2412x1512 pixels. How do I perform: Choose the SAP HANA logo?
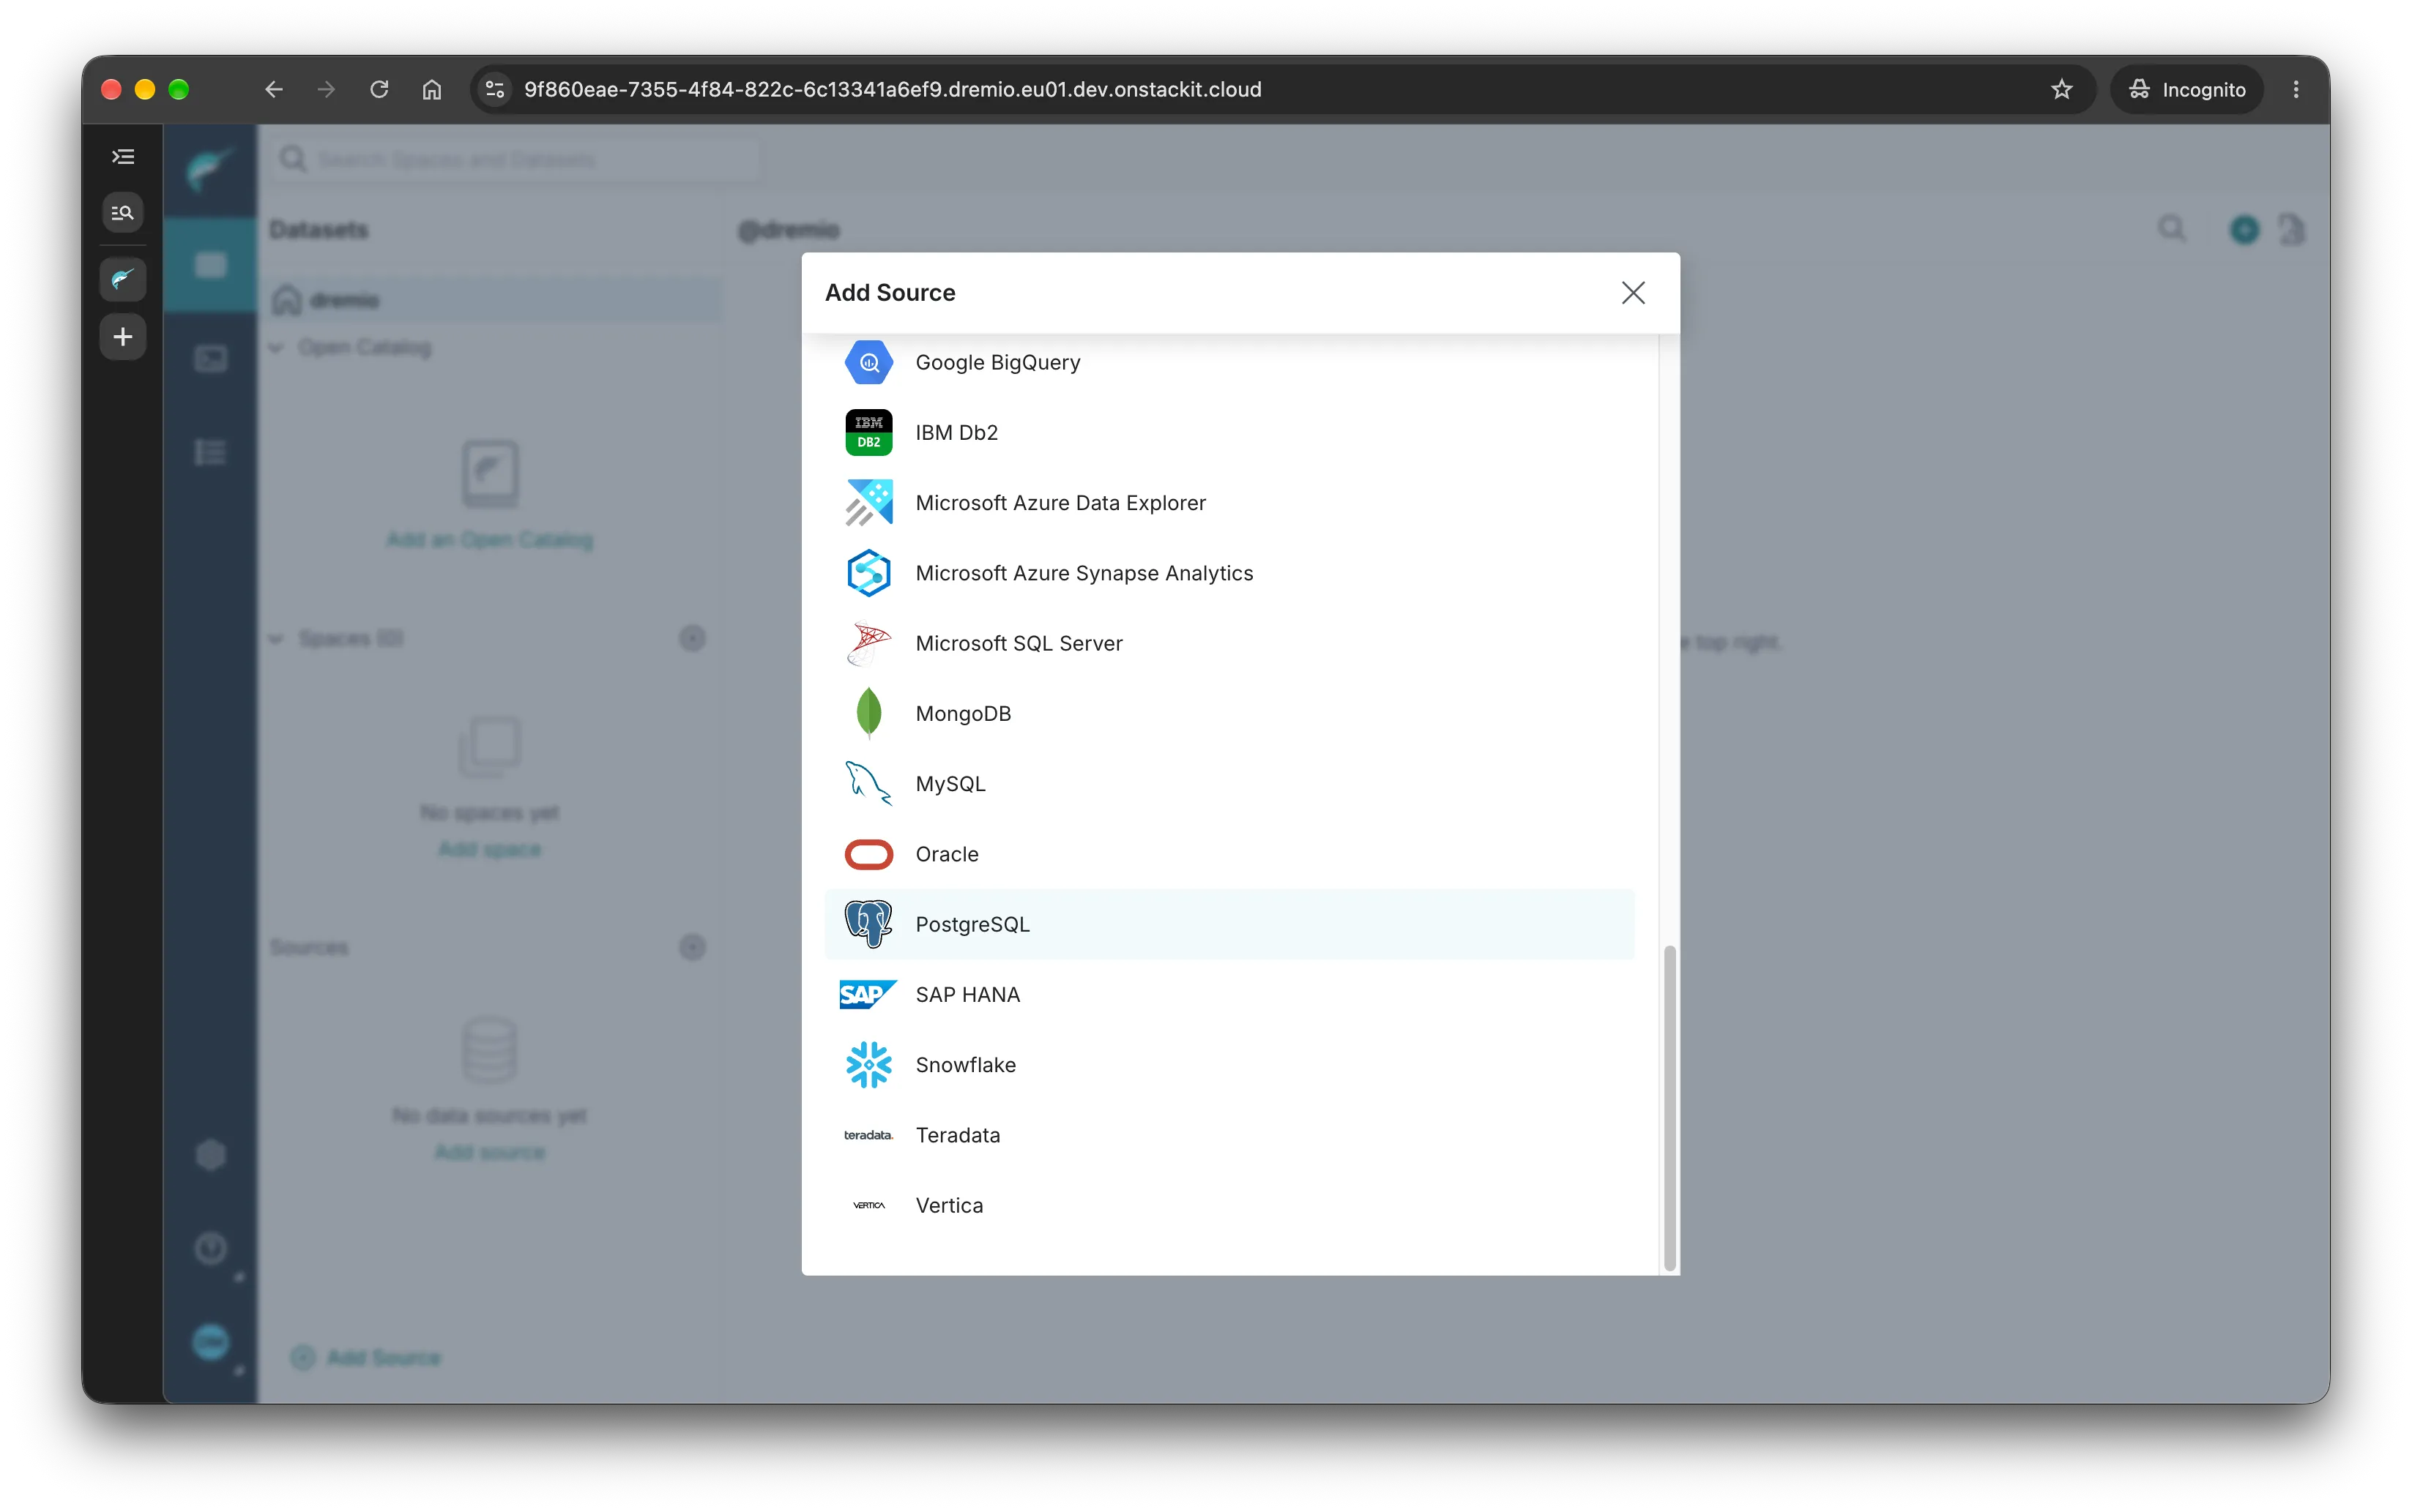(868, 994)
